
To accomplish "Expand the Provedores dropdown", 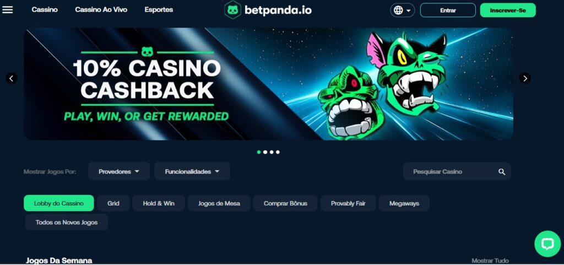I will [x=119, y=171].
